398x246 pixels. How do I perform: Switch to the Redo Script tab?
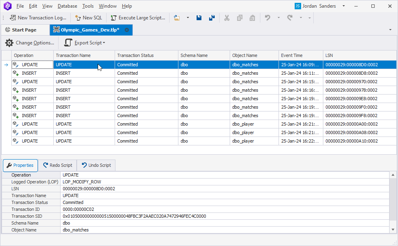click(58, 165)
